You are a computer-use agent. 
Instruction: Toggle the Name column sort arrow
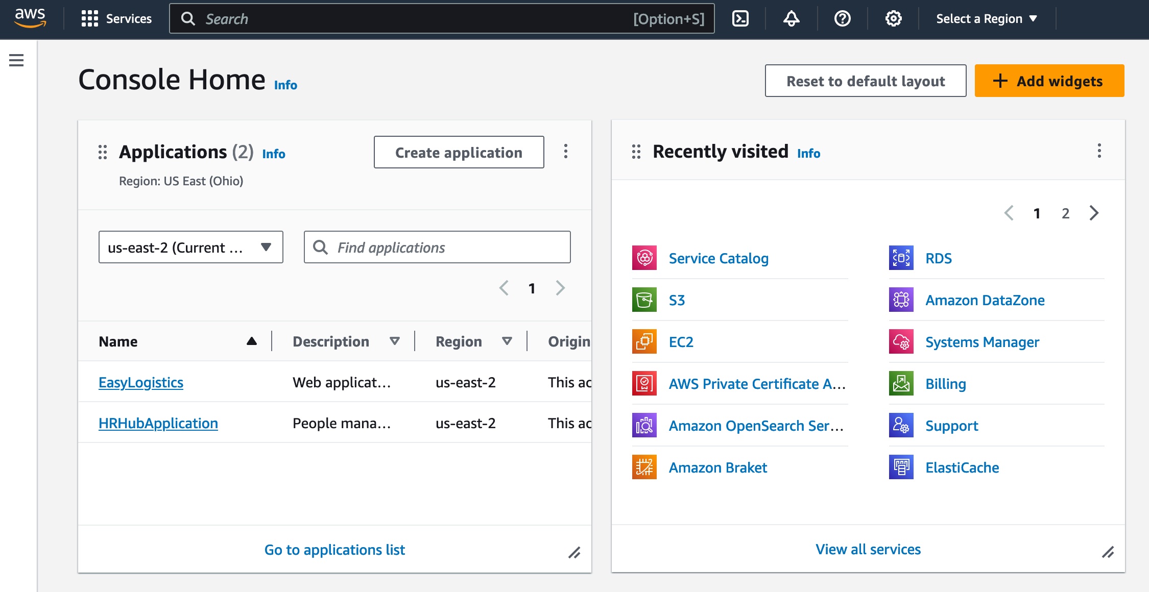click(x=252, y=341)
